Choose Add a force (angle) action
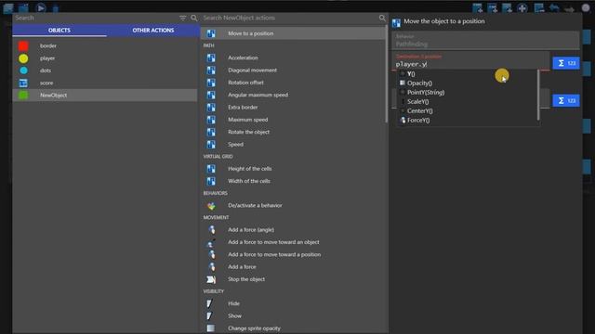 tap(293, 229)
